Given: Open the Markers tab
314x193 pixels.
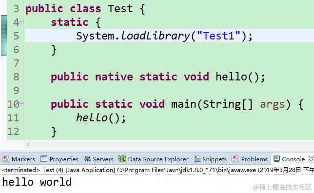Looking at the screenshot, I should coord(19,159).
